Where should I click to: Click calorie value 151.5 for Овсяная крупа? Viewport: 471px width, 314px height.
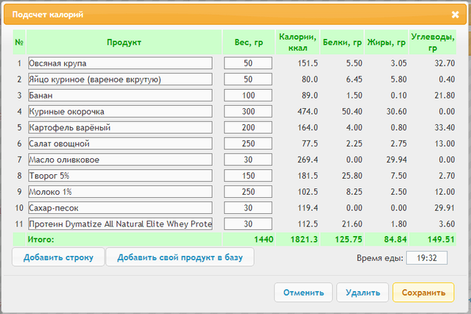click(308, 63)
